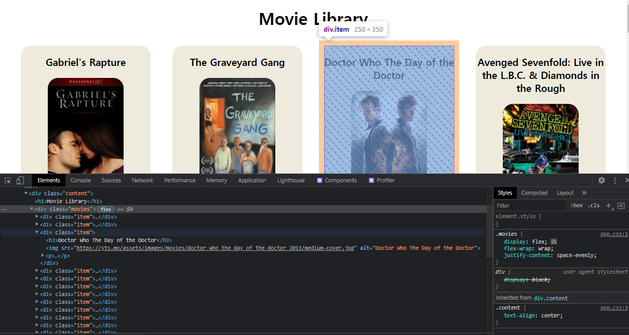The height and width of the screenshot is (335, 629).
Task: Toggle the computed styles sidebar icon
Action: (x=621, y=205)
